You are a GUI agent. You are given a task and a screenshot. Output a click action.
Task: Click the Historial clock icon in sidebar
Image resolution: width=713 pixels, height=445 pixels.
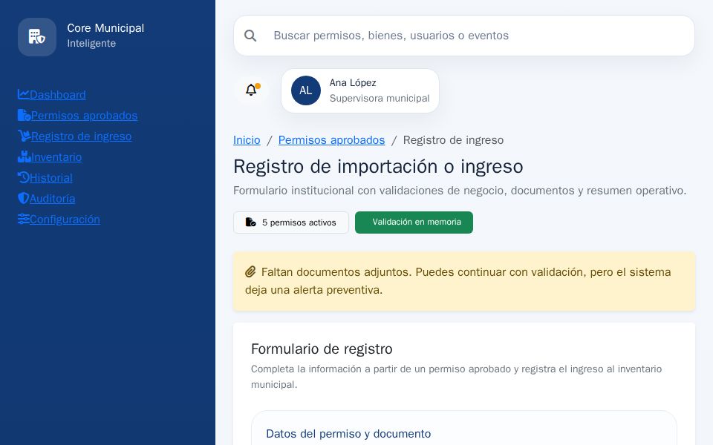(x=23, y=177)
